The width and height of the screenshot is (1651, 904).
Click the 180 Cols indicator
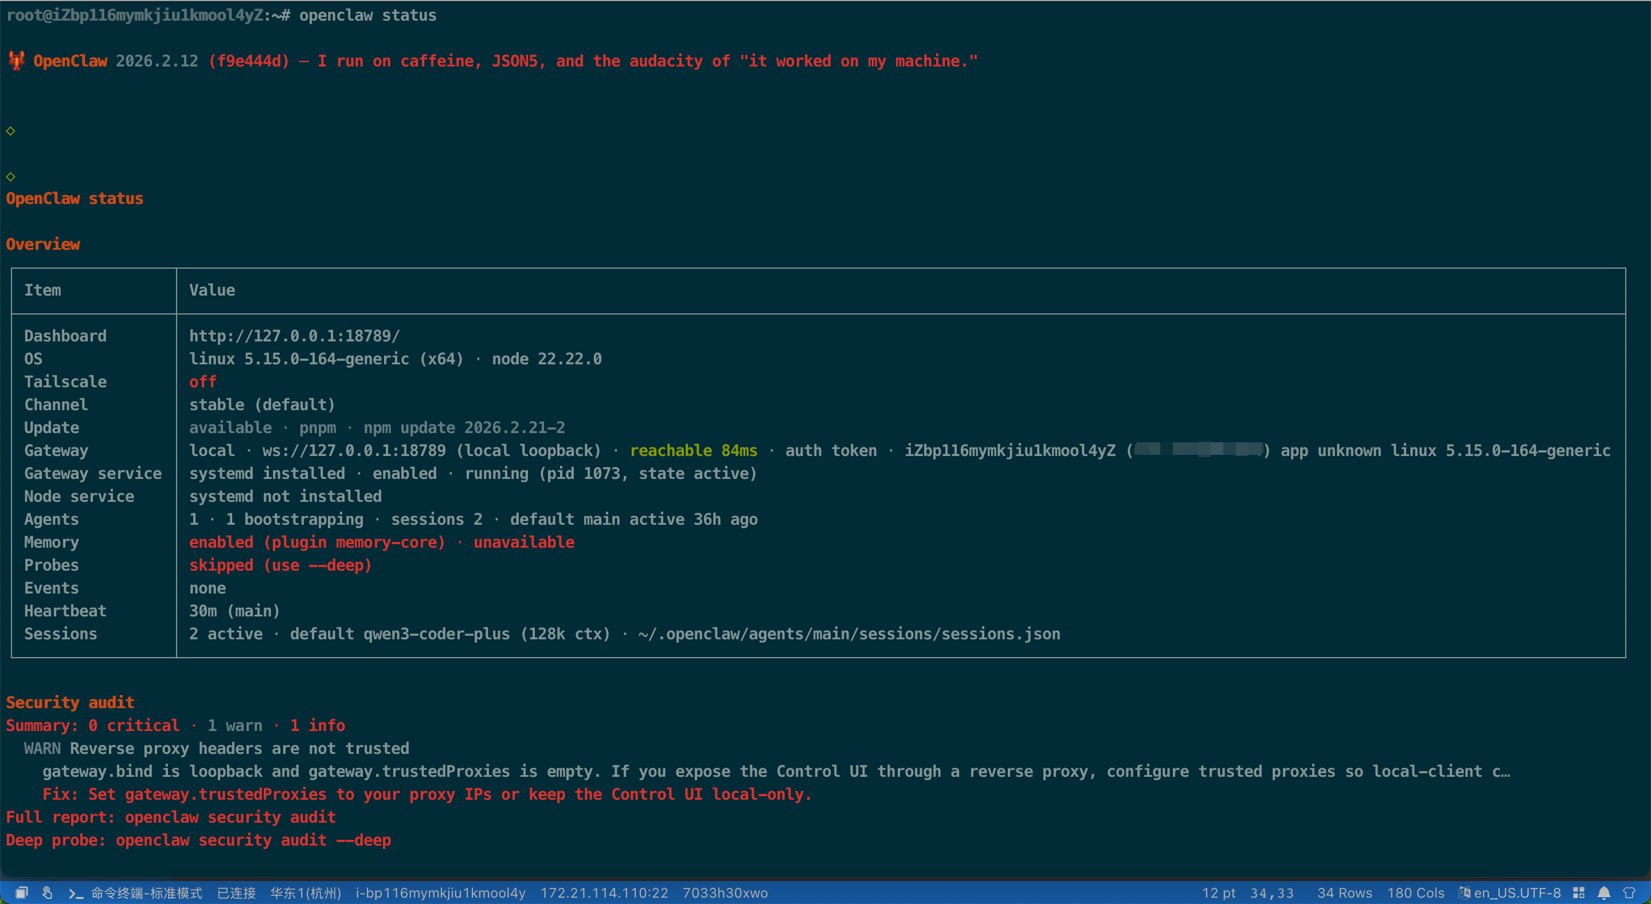[x=1415, y=893]
